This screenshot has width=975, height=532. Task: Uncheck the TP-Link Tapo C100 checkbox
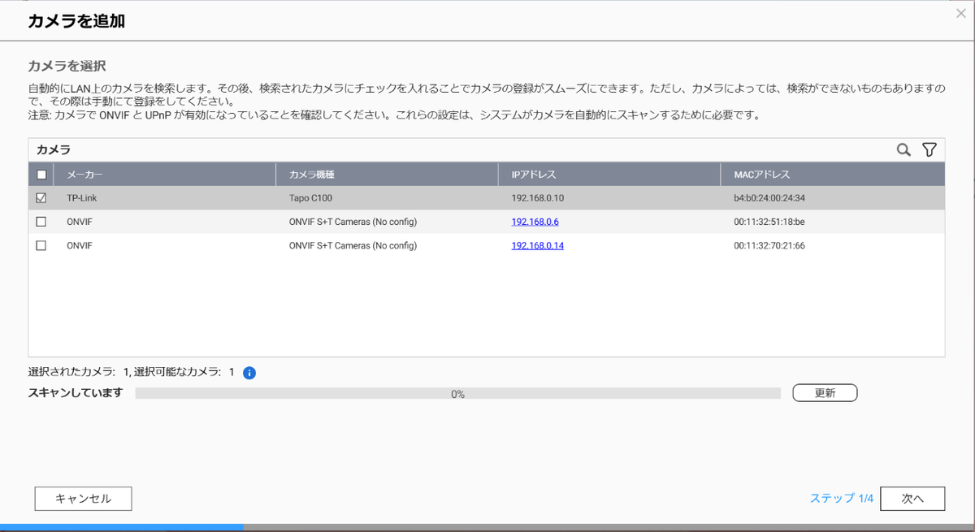pyautogui.click(x=41, y=198)
